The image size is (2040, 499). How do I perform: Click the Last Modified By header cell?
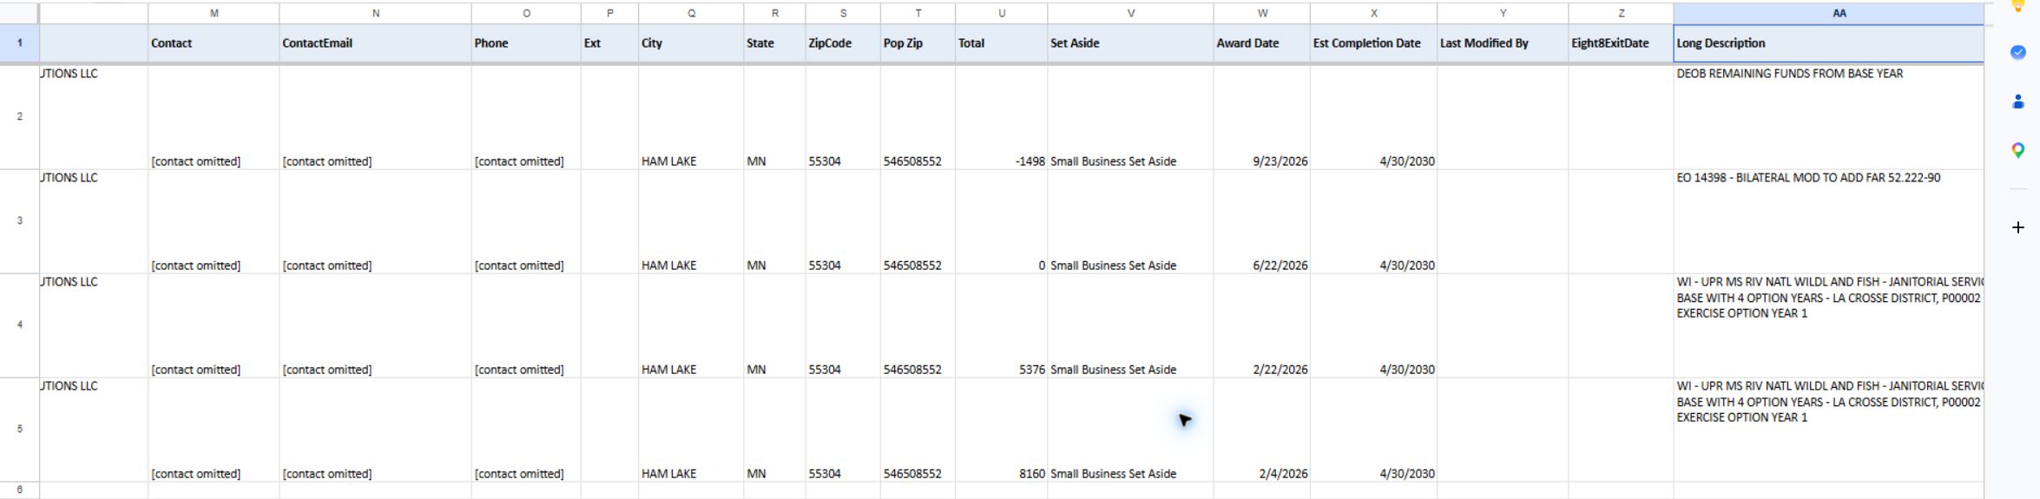pos(1503,43)
